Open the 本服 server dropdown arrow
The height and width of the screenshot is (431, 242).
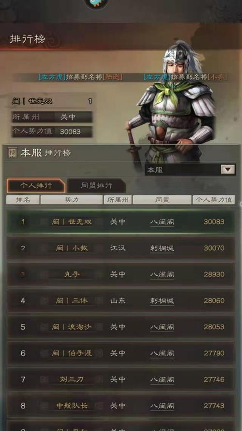(228, 170)
